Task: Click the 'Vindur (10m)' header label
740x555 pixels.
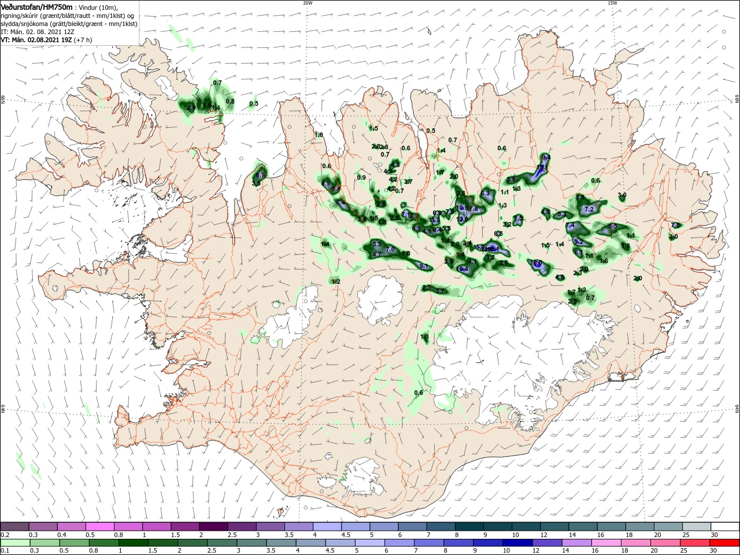Action: (98, 7)
